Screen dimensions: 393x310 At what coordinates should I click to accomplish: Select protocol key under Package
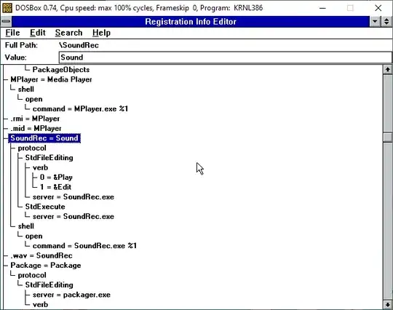coord(32,275)
